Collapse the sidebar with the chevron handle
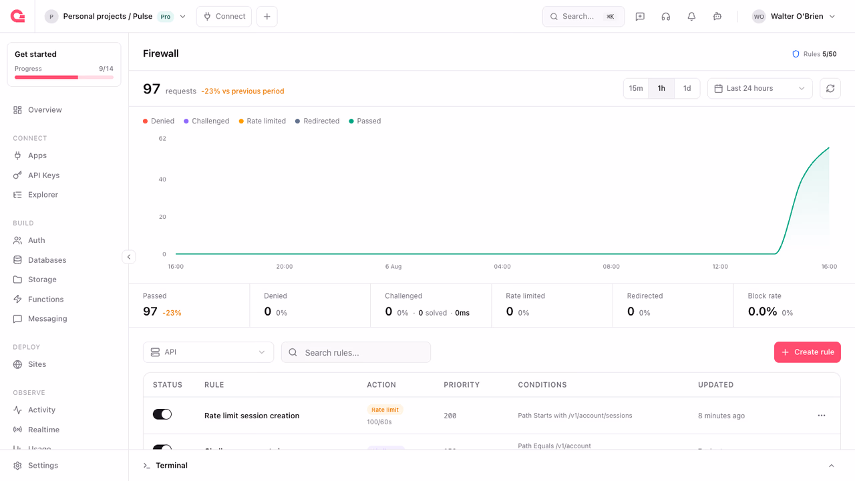Image resolution: width=855 pixels, height=481 pixels. pos(129,257)
